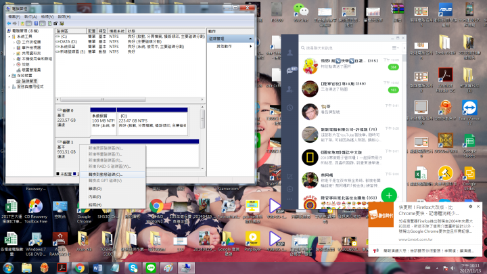Collapse the 存放裝置 tree node
The image size is (487, 274).
click(9, 76)
